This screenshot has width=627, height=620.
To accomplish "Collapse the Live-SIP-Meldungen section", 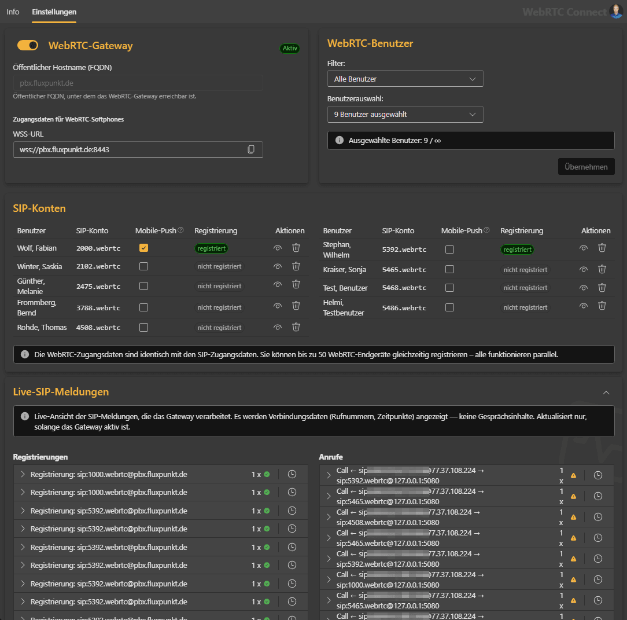I will pyautogui.click(x=606, y=392).
